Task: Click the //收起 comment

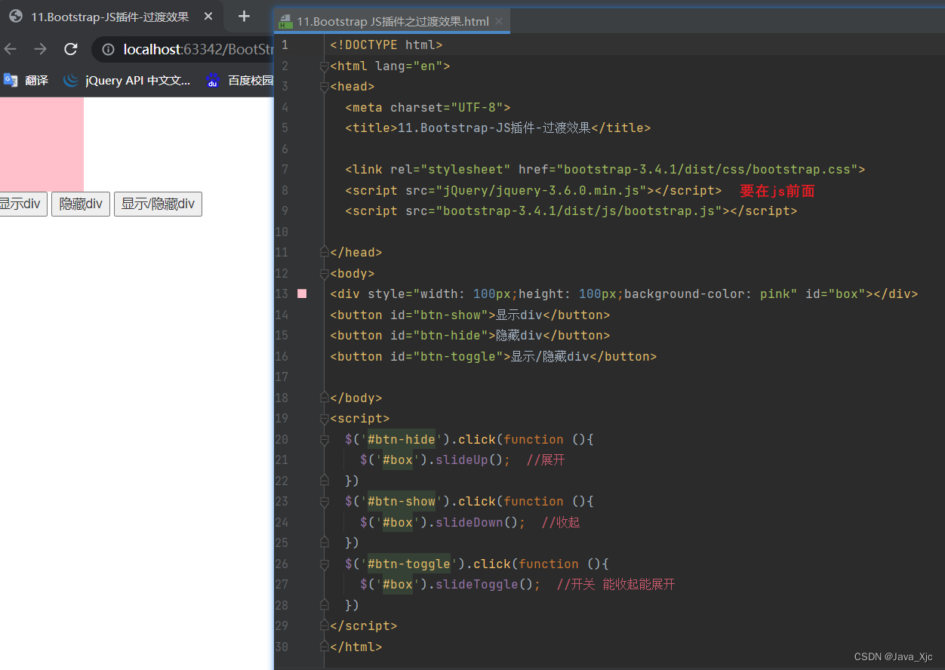Action: click(561, 522)
